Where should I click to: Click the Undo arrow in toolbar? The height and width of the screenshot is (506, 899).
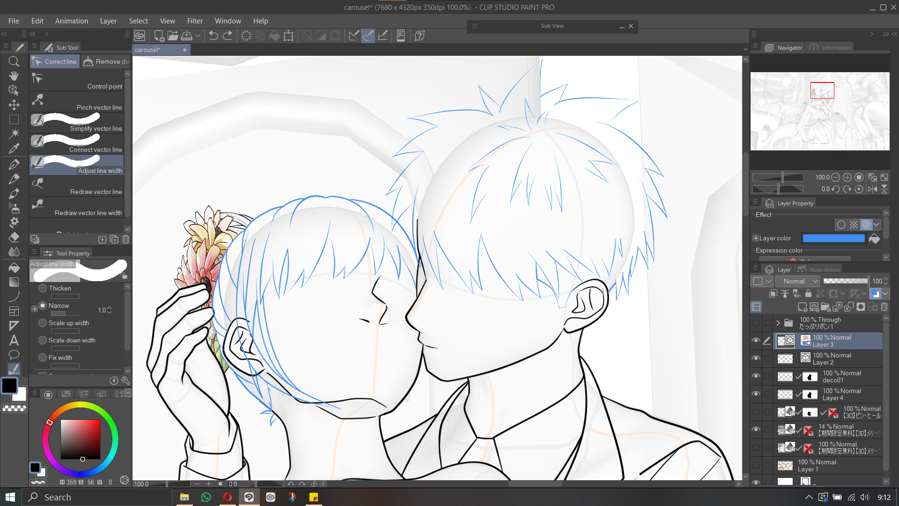point(214,36)
